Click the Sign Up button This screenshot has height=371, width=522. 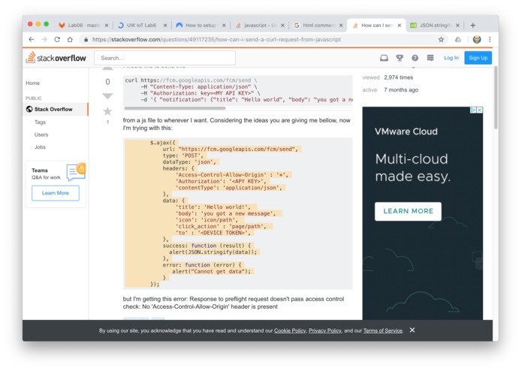478,58
